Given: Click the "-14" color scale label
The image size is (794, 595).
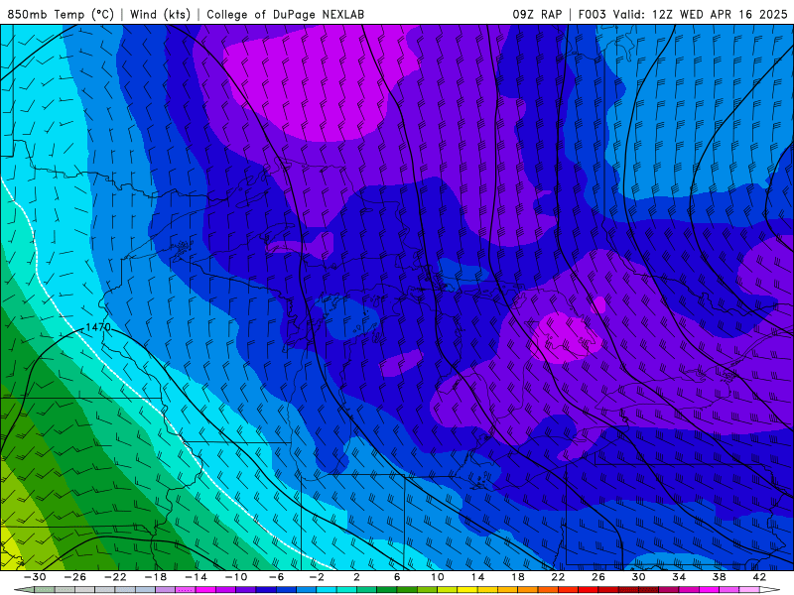Looking at the screenshot, I should [x=196, y=577].
